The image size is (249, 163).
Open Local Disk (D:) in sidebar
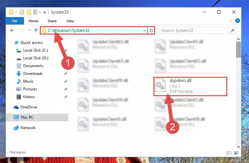coord(36,58)
